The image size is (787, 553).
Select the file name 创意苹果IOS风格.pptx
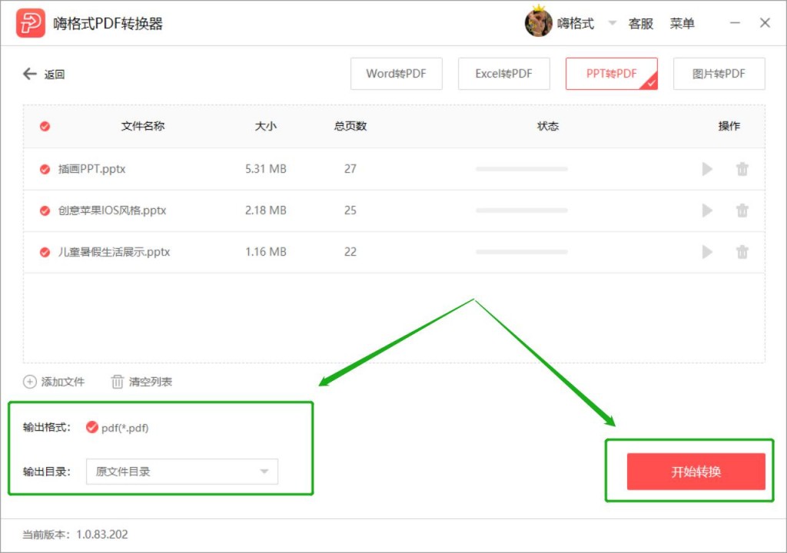coord(112,210)
